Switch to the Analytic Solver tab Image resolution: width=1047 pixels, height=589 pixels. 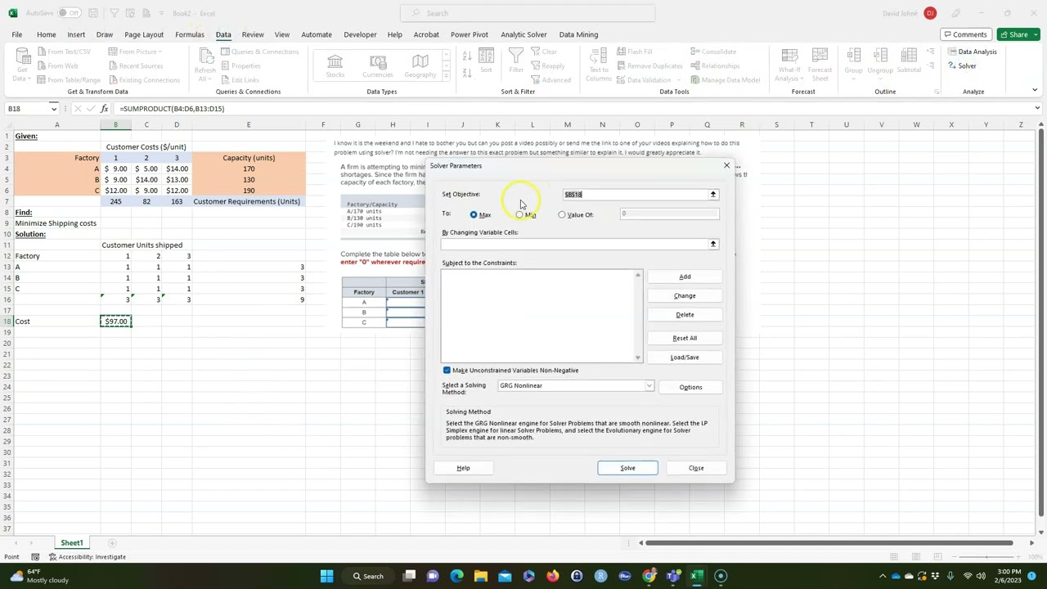click(x=523, y=34)
